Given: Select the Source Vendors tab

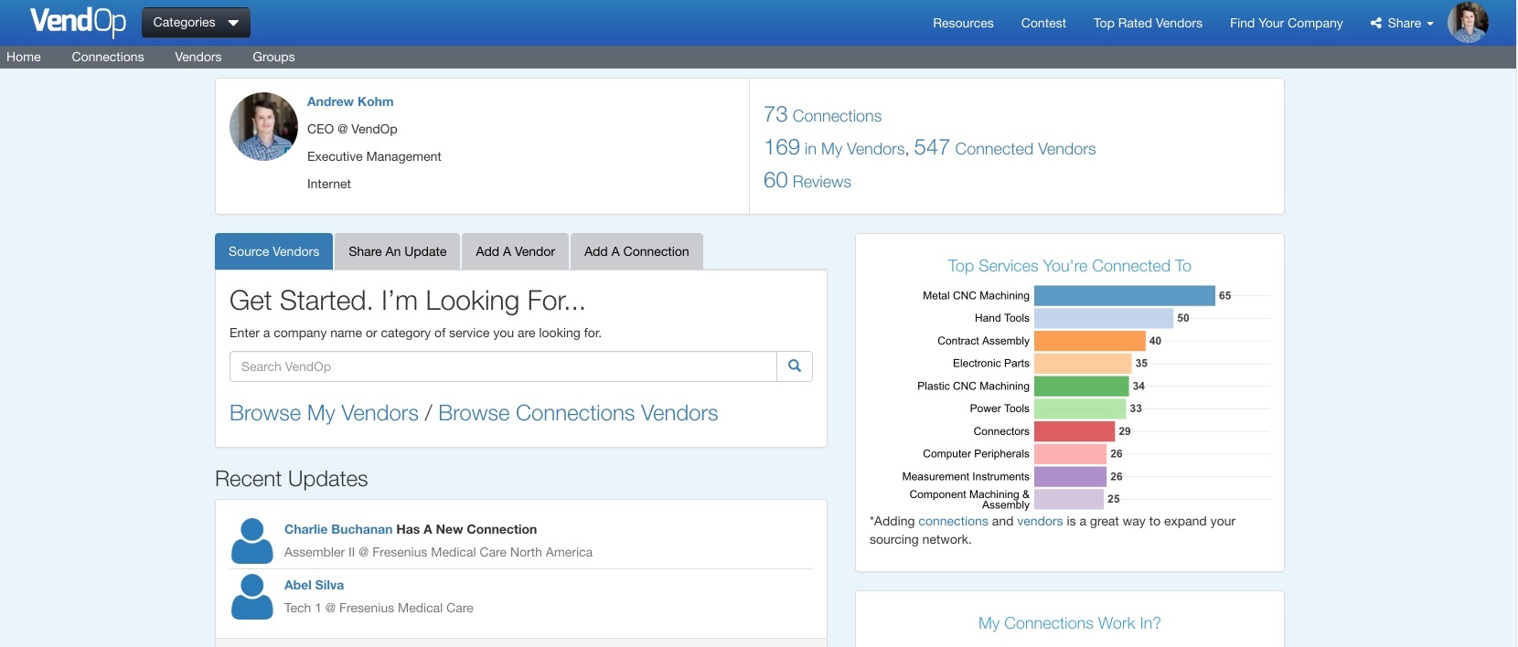Looking at the screenshot, I should [273, 251].
